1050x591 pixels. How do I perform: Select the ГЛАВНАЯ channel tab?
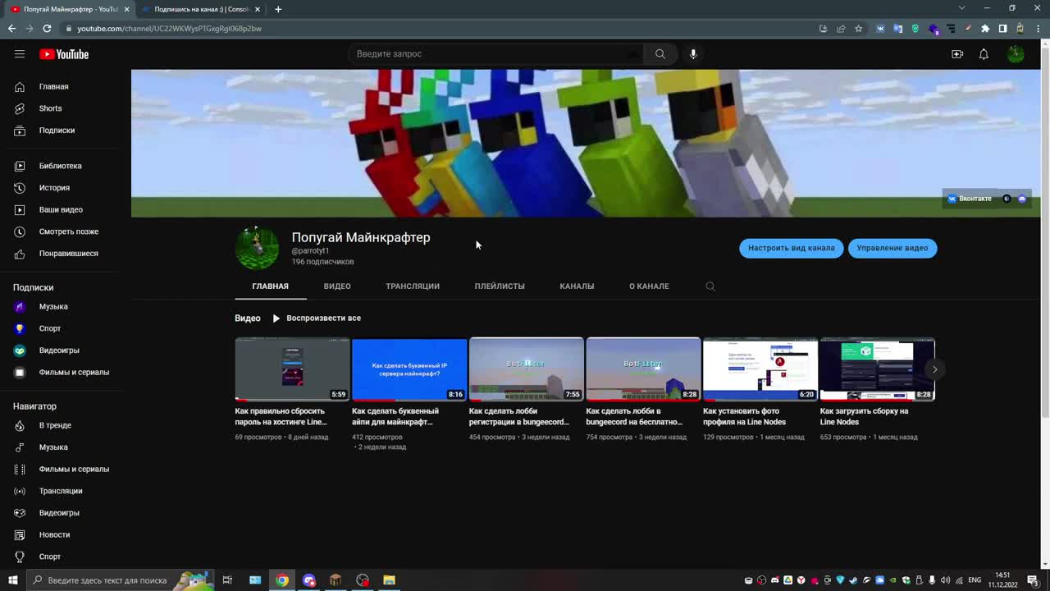click(271, 286)
